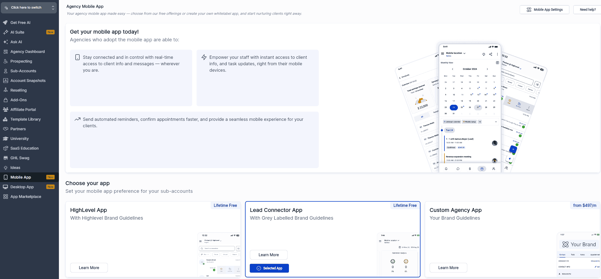Viewport: 601px width, 279px height.
Task: Click the App Marketplace grid icon
Action: pos(5,197)
